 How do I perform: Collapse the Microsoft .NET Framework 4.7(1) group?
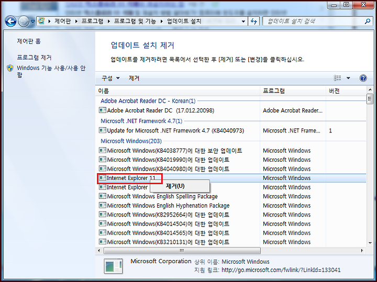(x=141, y=121)
